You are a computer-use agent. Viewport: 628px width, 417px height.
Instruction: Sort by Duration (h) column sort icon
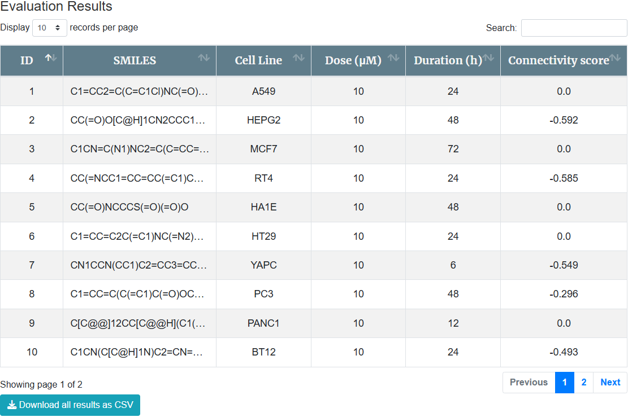pos(488,58)
